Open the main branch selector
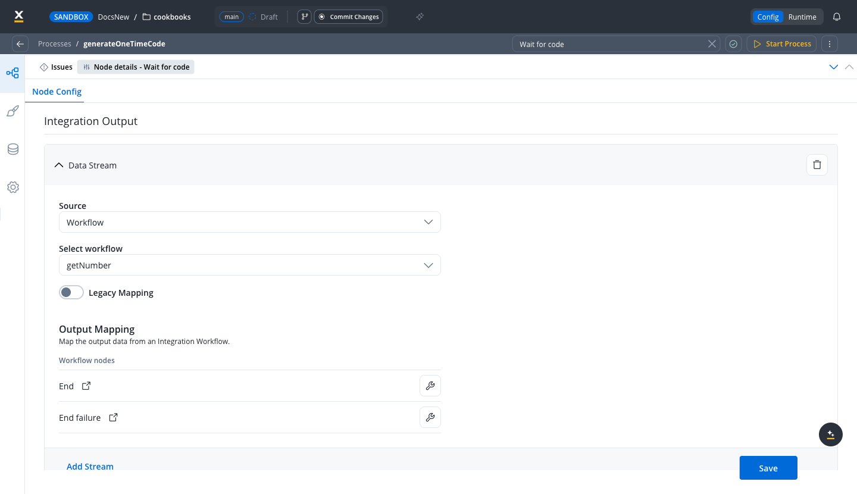This screenshot has width=857, height=494. click(232, 17)
